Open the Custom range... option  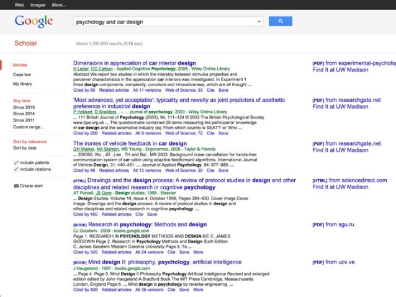(29, 127)
